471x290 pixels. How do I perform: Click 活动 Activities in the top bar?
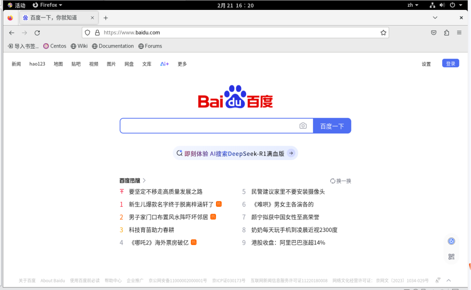17,5
